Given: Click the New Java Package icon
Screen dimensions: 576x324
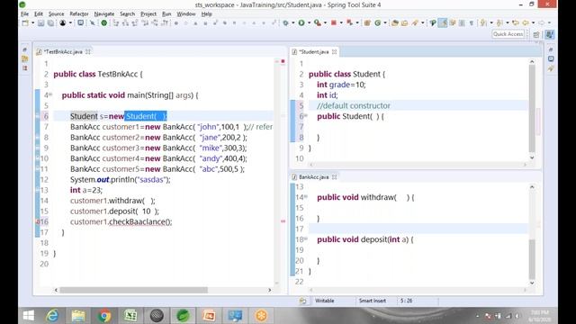Looking at the screenshot, I should (366, 22).
